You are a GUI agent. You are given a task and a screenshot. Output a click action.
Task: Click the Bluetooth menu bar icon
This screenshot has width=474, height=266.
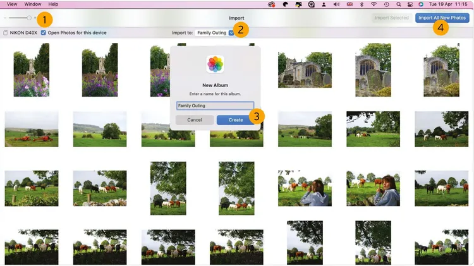[x=362, y=4]
